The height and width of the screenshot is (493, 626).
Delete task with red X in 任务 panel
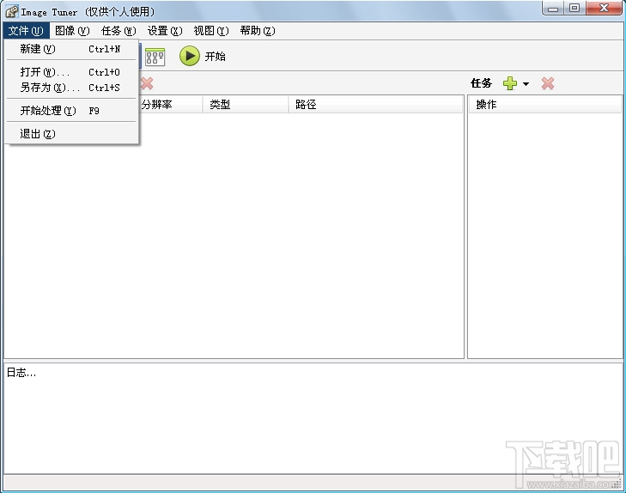[x=548, y=83]
